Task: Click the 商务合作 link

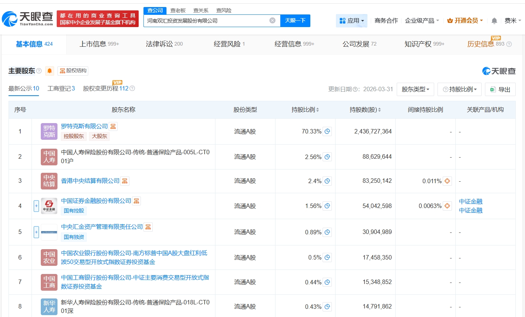Action: click(x=386, y=21)
